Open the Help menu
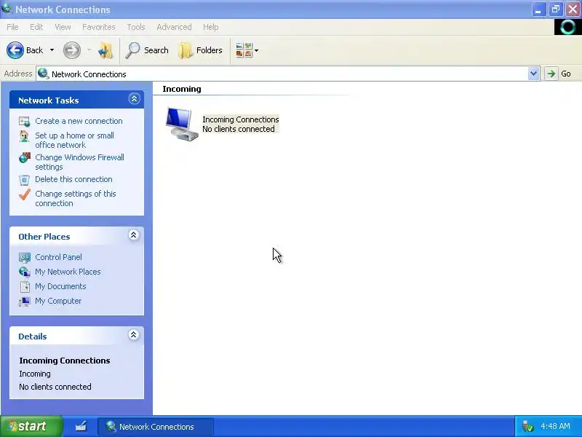Viewport: 582px width, 437px height. pos(210,27)
